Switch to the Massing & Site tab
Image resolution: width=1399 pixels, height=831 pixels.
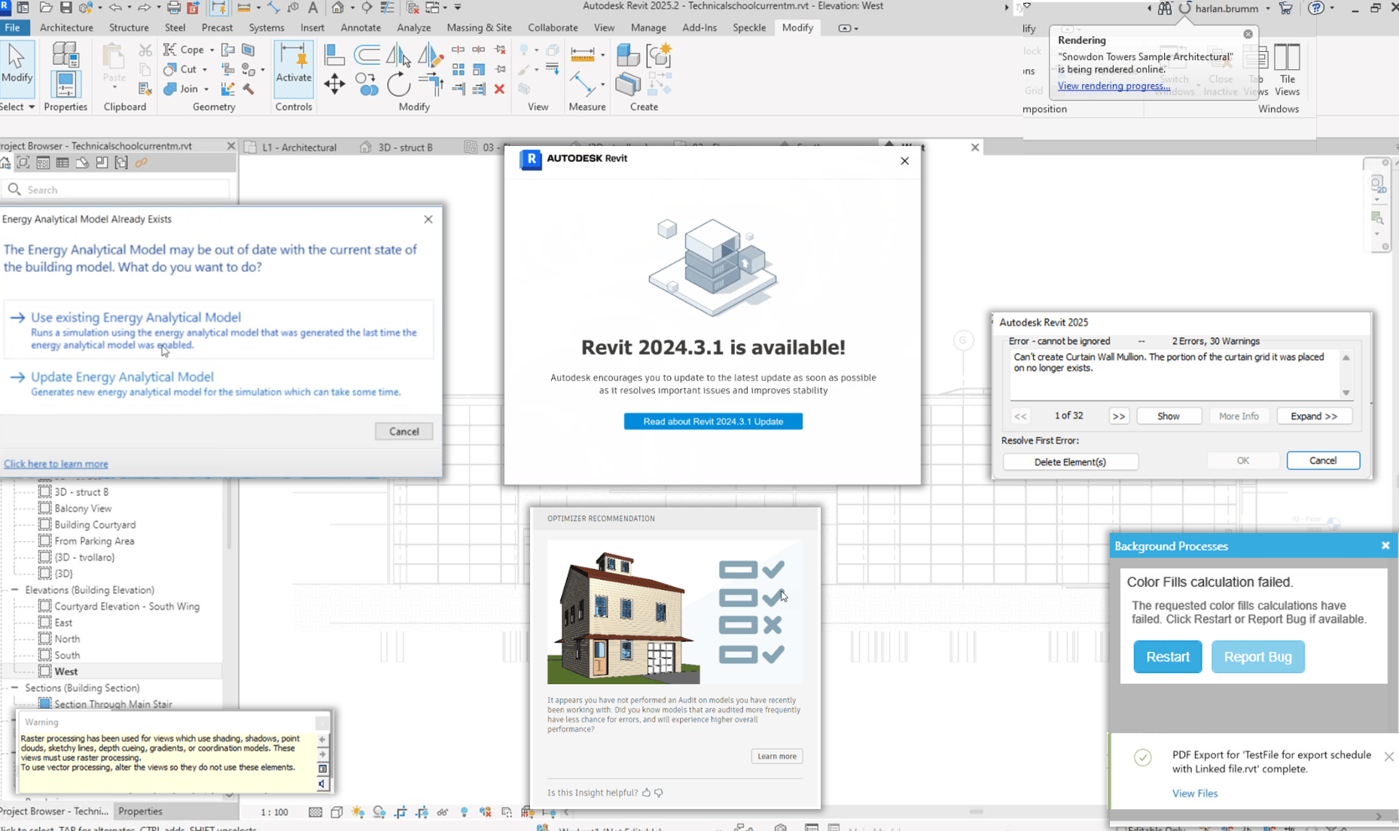479,28
